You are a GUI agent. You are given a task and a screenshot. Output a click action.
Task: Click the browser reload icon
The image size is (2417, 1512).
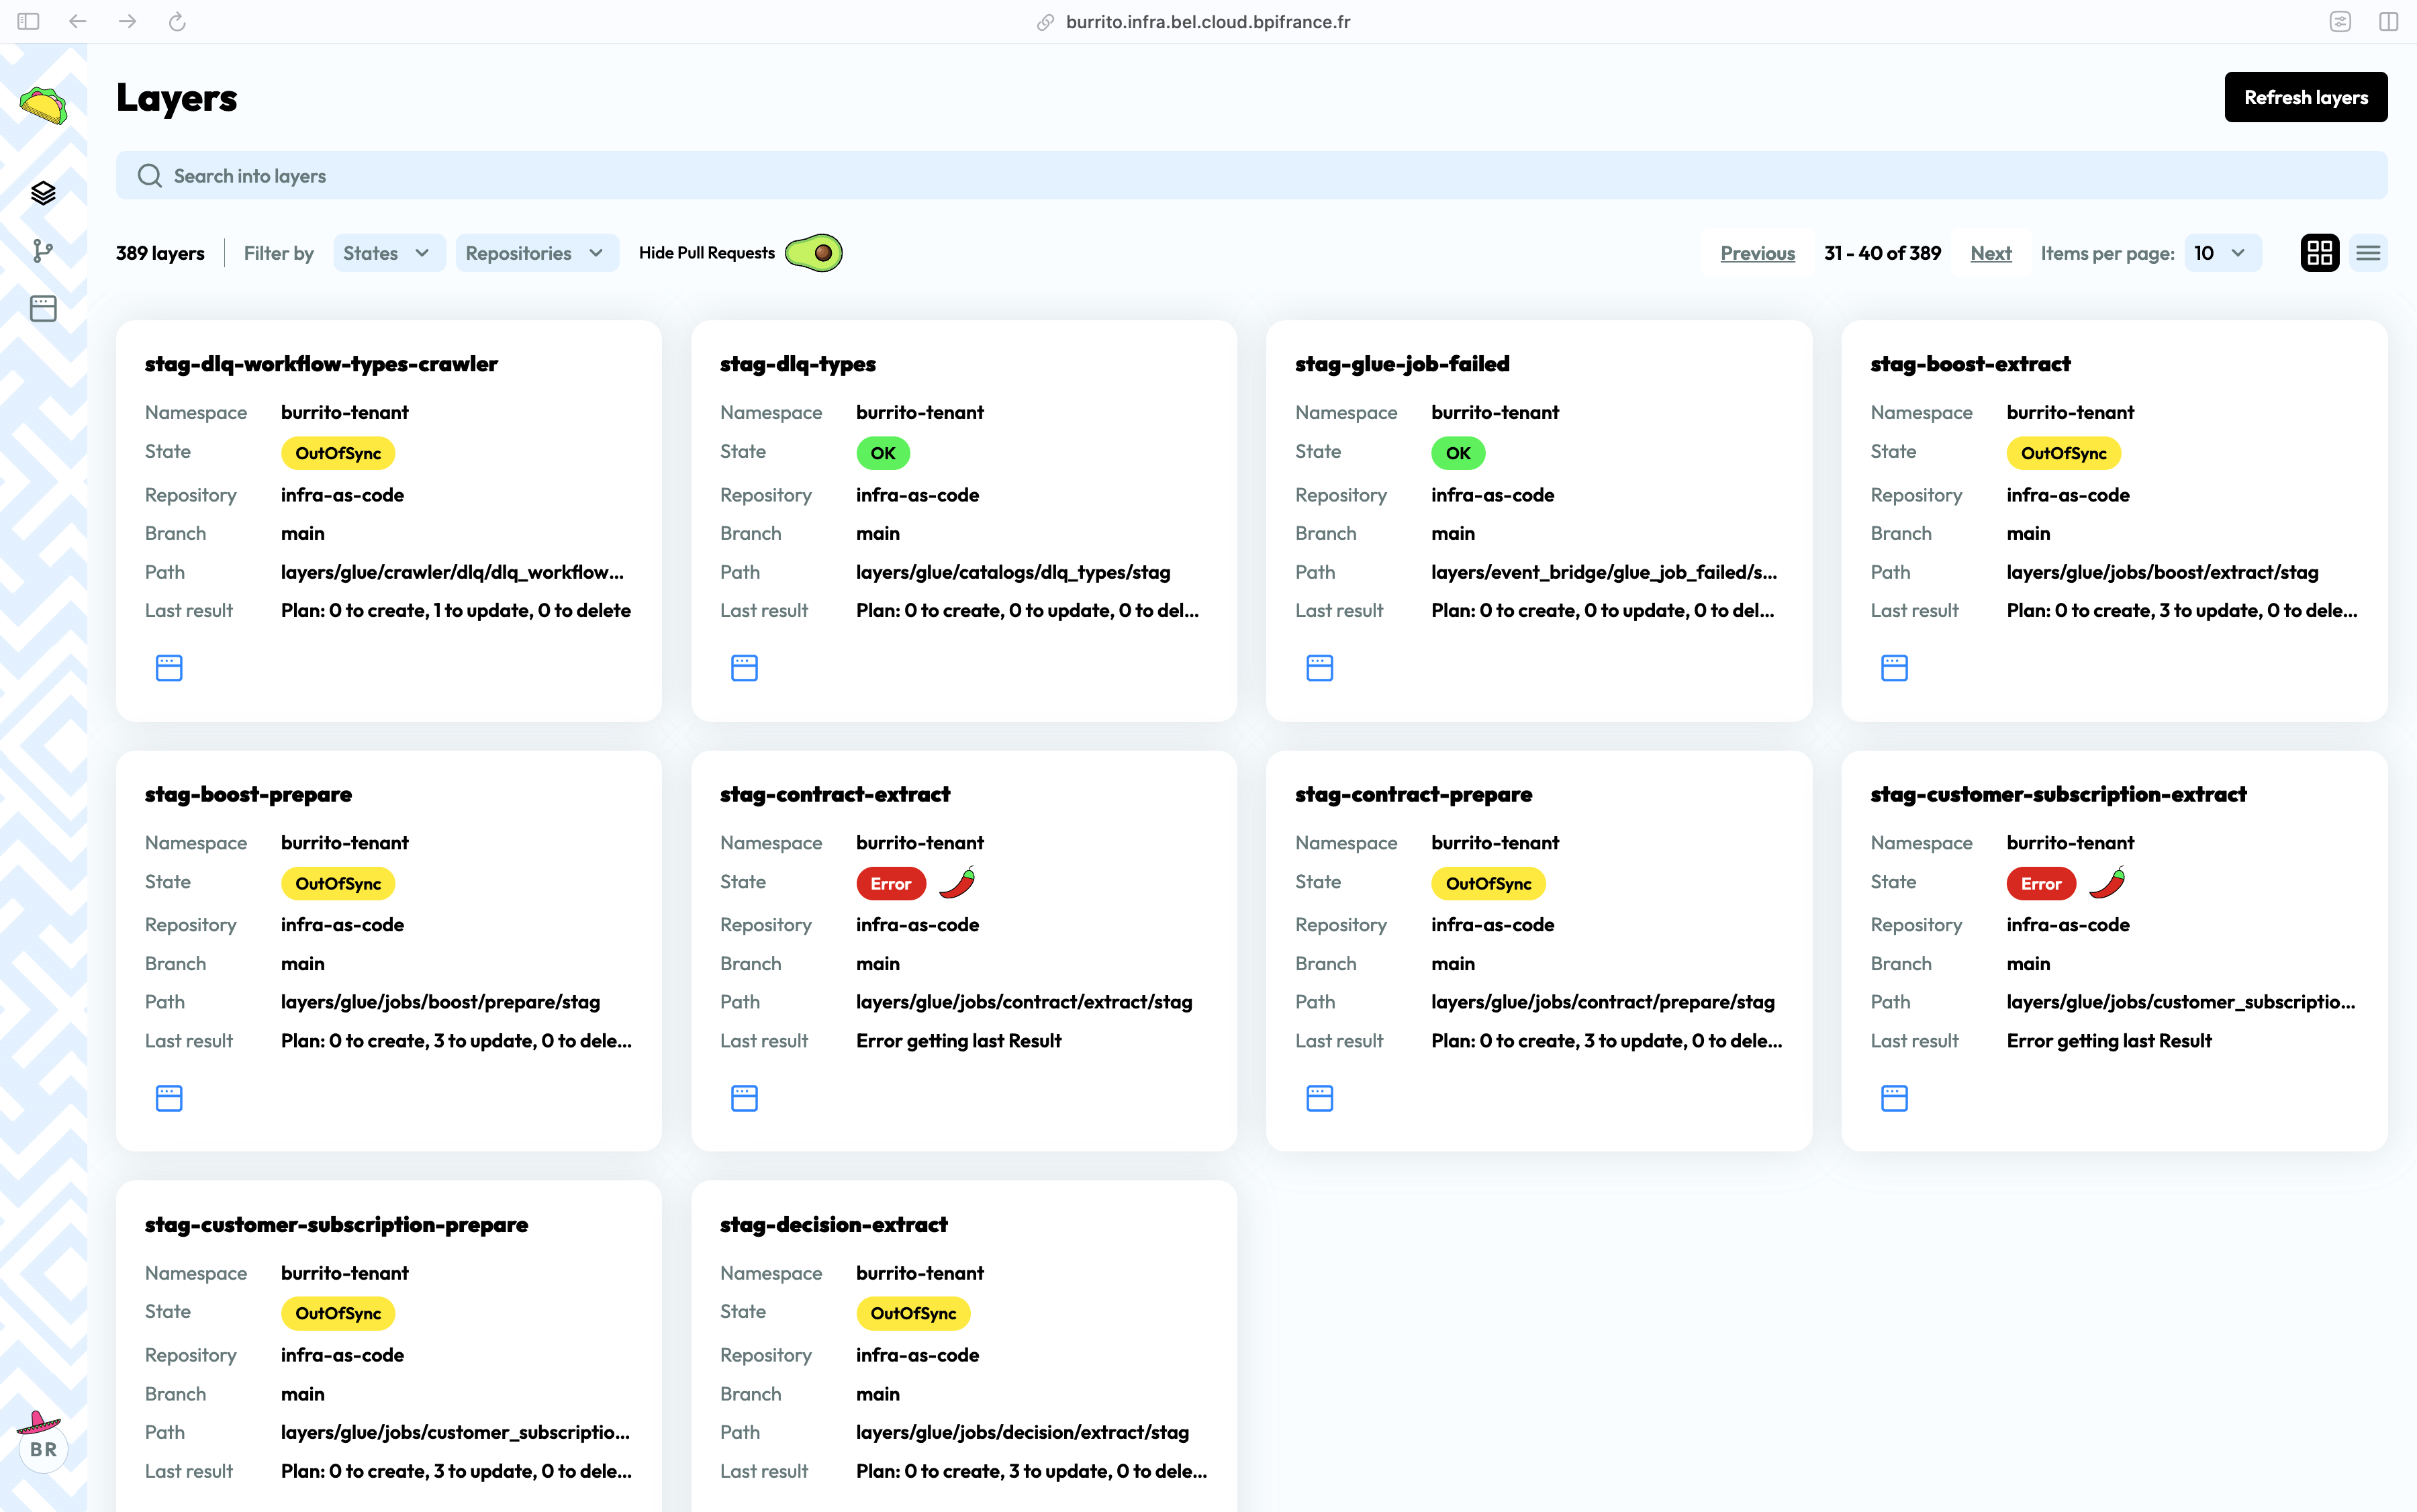[x=177, y=22]
